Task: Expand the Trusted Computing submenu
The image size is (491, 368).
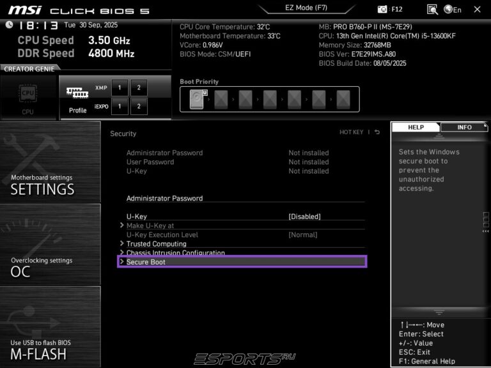Action: pos(156,244)
